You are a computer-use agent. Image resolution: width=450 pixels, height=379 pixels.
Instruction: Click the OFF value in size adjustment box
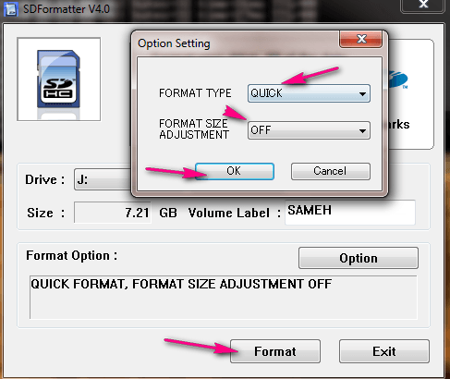point(261,130)
